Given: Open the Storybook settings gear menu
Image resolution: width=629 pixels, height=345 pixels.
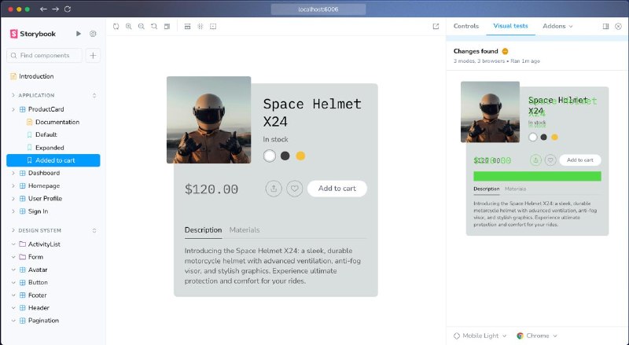Looking at the screenshot, I should pyautogui.click(x=93, y=34).
